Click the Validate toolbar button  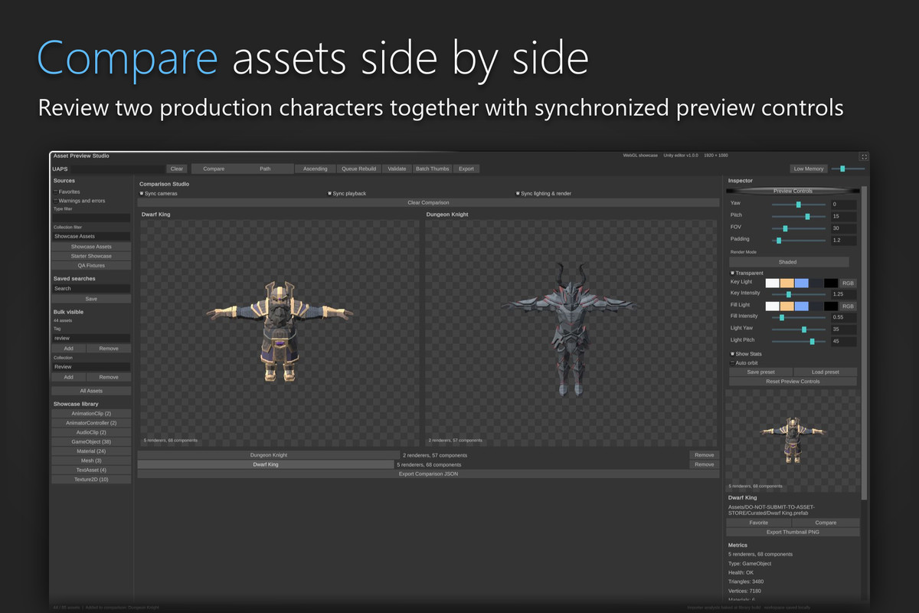point(397,169)
